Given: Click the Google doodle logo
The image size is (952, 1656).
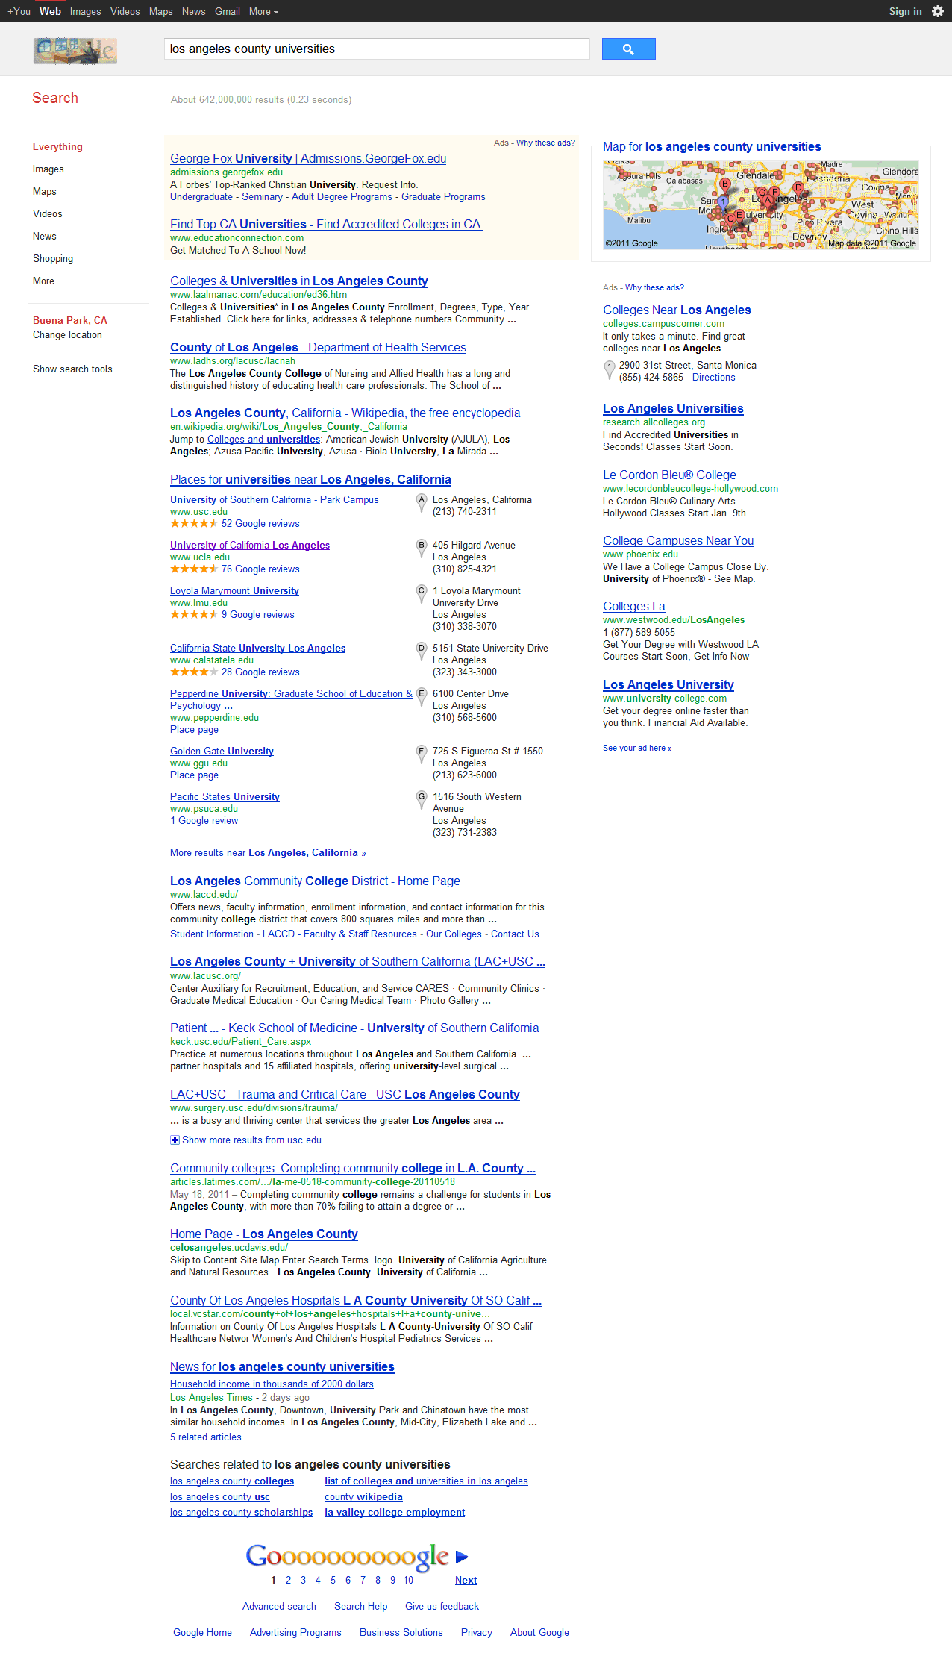Looking at the screenshot, I should coord(75,50).
